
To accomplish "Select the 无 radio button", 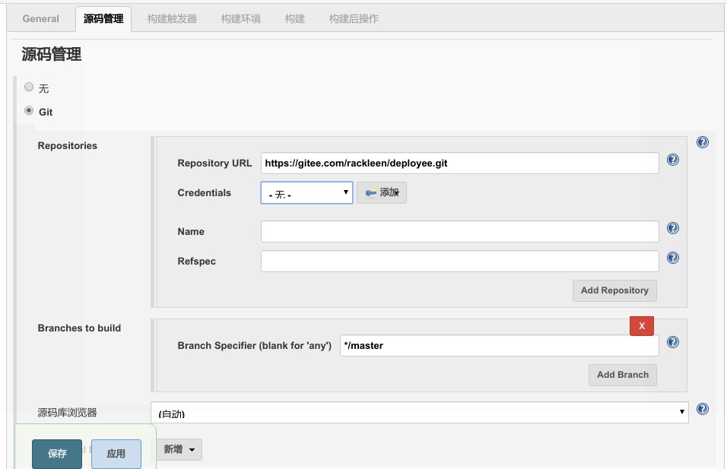I will click(x=29, y=87).
